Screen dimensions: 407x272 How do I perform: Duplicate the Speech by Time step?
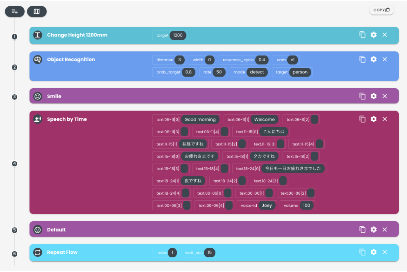(362, 119)
